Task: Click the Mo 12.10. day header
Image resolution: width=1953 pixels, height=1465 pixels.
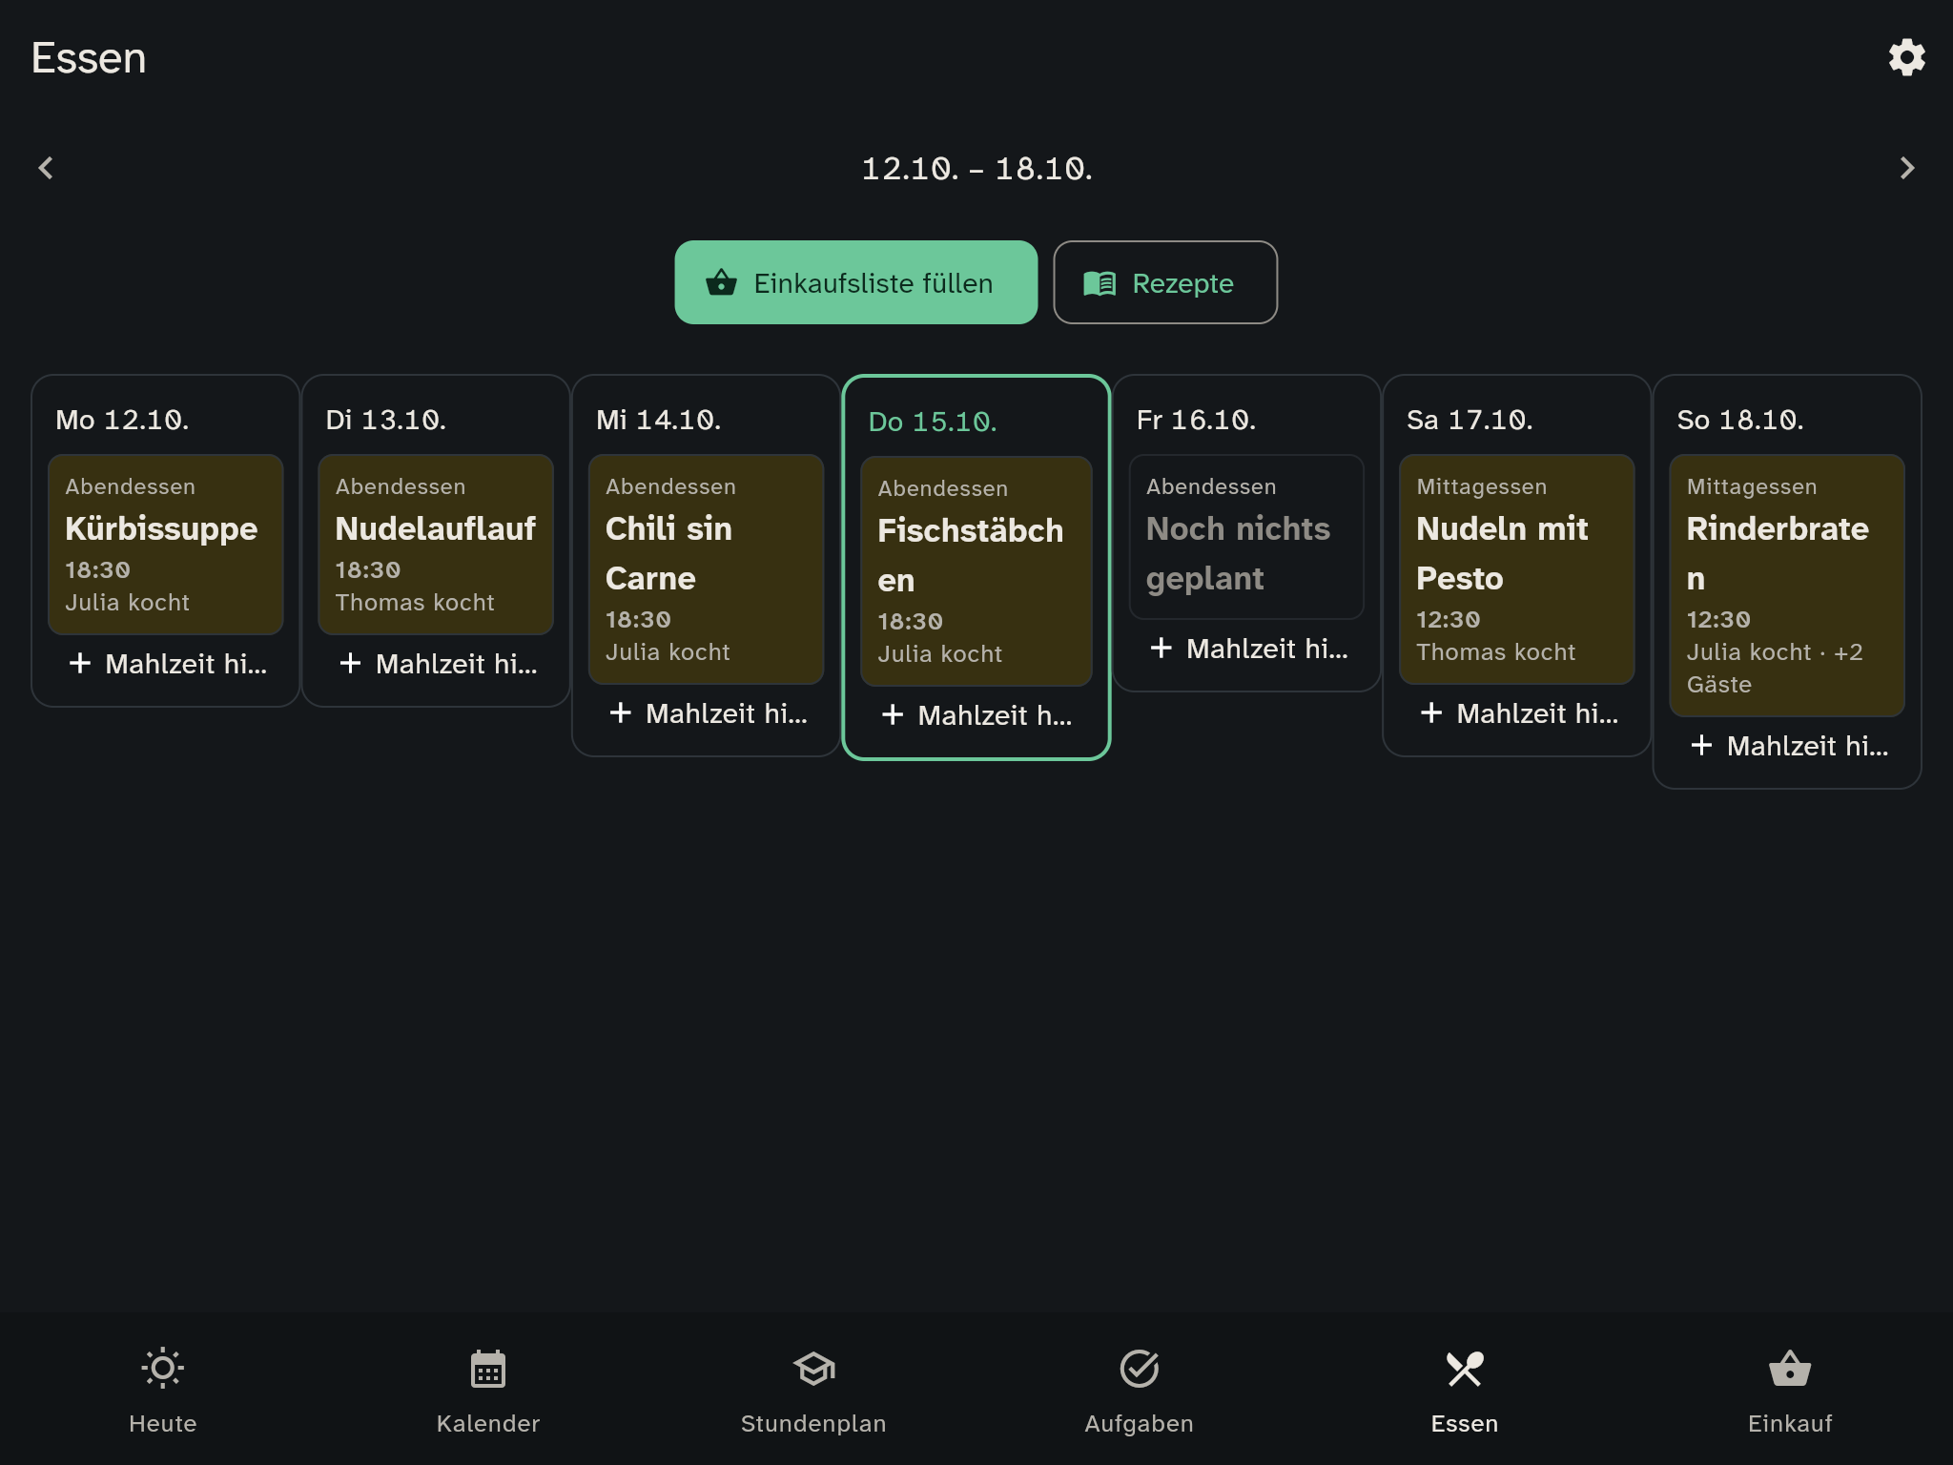Action: pos(122,420)
